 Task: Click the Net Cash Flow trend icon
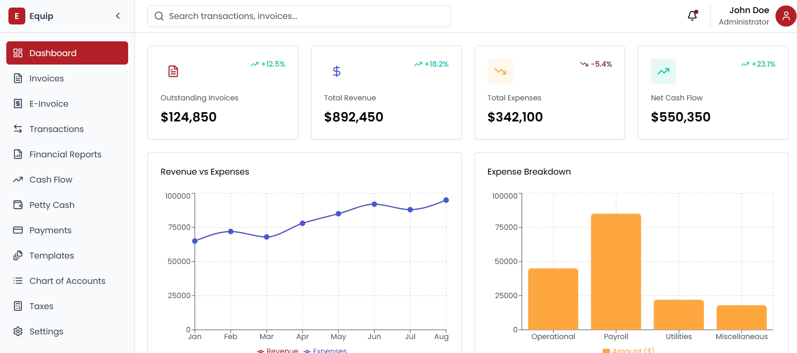(663, 71)
